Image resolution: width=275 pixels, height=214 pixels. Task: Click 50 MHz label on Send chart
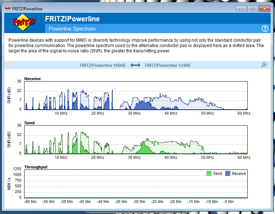(x=207, y=157)
